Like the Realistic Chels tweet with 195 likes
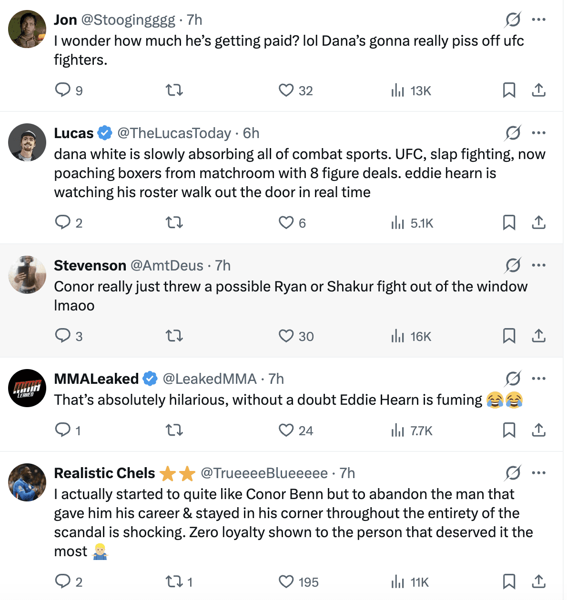The width and height of the screenshot is (567, 600). (x=286, y=581)
